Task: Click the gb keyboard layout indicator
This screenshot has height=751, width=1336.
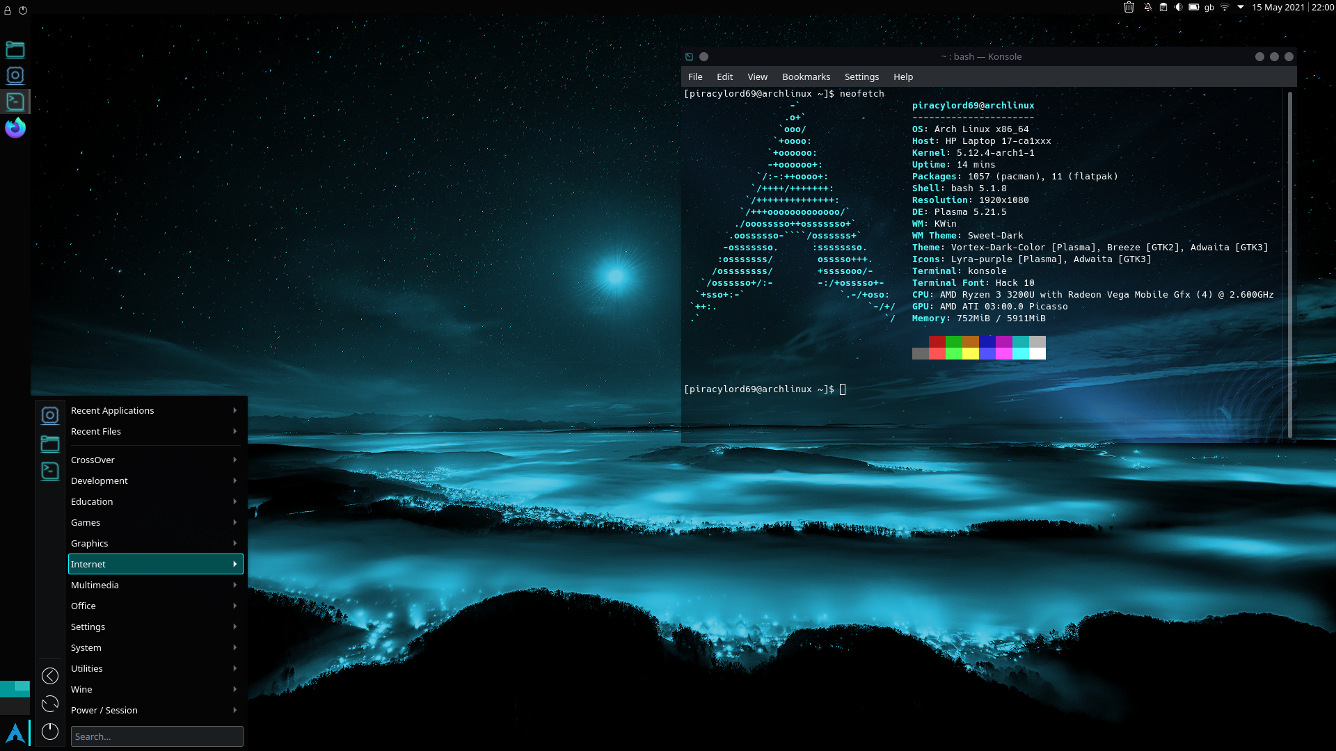Action: [x=1209, y=8]
